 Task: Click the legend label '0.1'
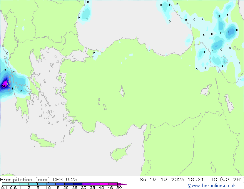(x=4, y=187)
